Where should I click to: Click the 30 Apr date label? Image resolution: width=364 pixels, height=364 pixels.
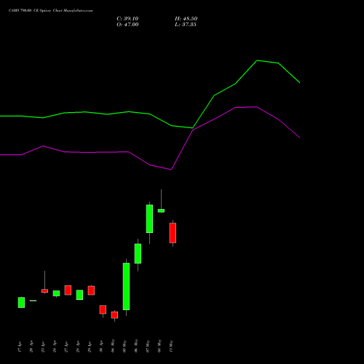pyautogui.click(x=101, y=347)
